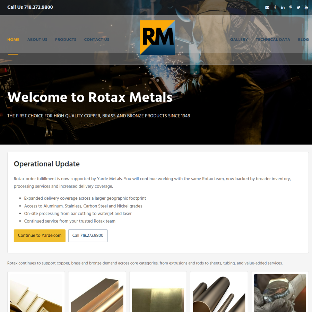The height and width of the screenshot is (312, 312).
Task: Open the Pinterest social icon
Action: pyautogui.click(x=291, y=7)
